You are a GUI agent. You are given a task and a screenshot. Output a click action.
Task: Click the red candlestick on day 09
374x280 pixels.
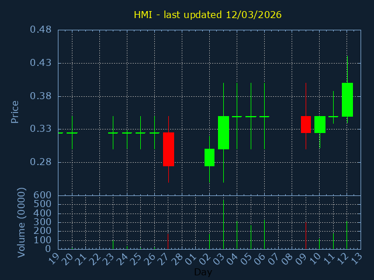pos(306,124)
